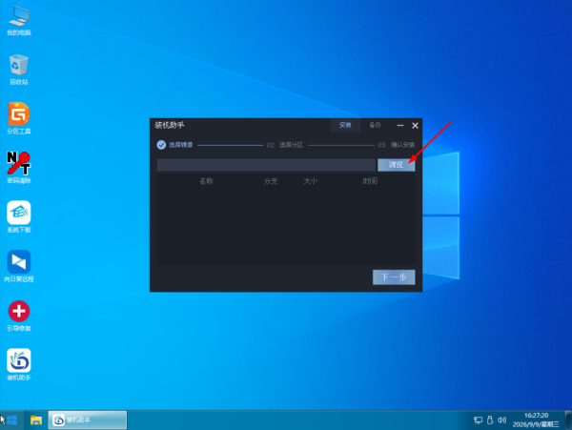
Task: Click the 下一步 next button
Action: (394, 277)
